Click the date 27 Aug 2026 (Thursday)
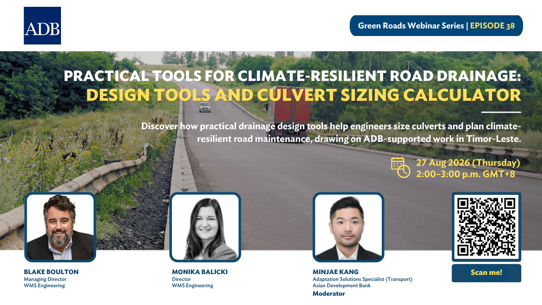This screenshot has height=305, width=542. click(468, 163)
